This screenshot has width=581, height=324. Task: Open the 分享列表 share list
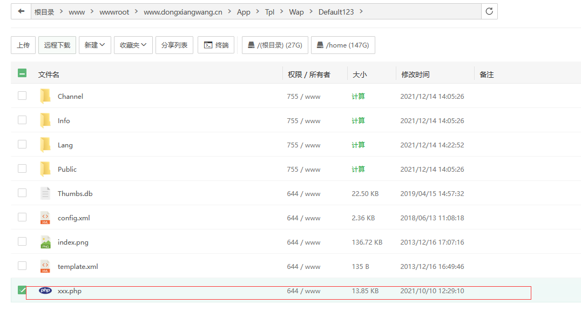pos(174,45)
